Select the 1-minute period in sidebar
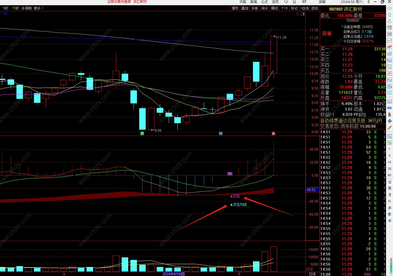Viewport: 393px width, 276px height. (x=390, y=149)
